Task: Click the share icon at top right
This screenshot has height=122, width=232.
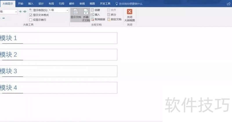Action: (x=229, y=4)
